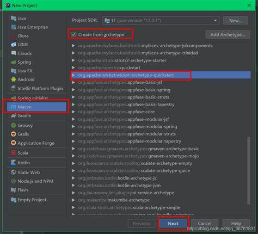258x234 pixels.
Task: Click the IntelliJ Platform Plugin icon
Action: coord(14,88)
